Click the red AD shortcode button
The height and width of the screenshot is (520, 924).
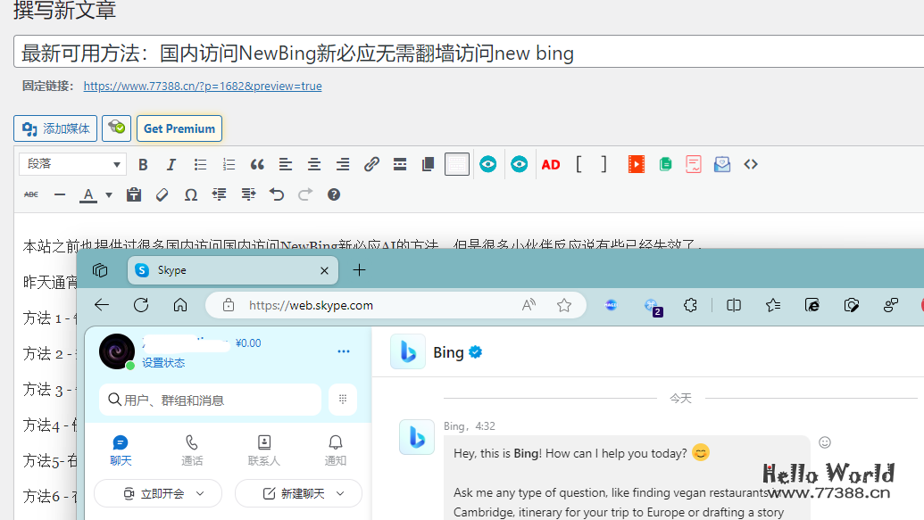coord(551,164)
